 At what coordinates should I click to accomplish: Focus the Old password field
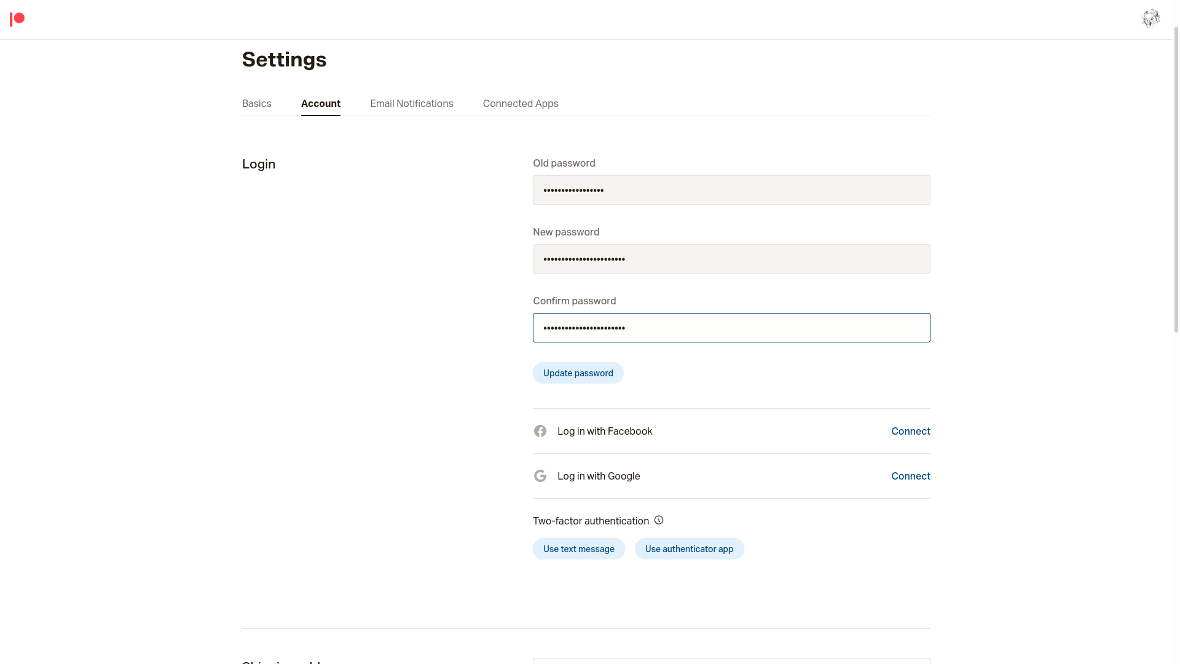pos(731,190)
